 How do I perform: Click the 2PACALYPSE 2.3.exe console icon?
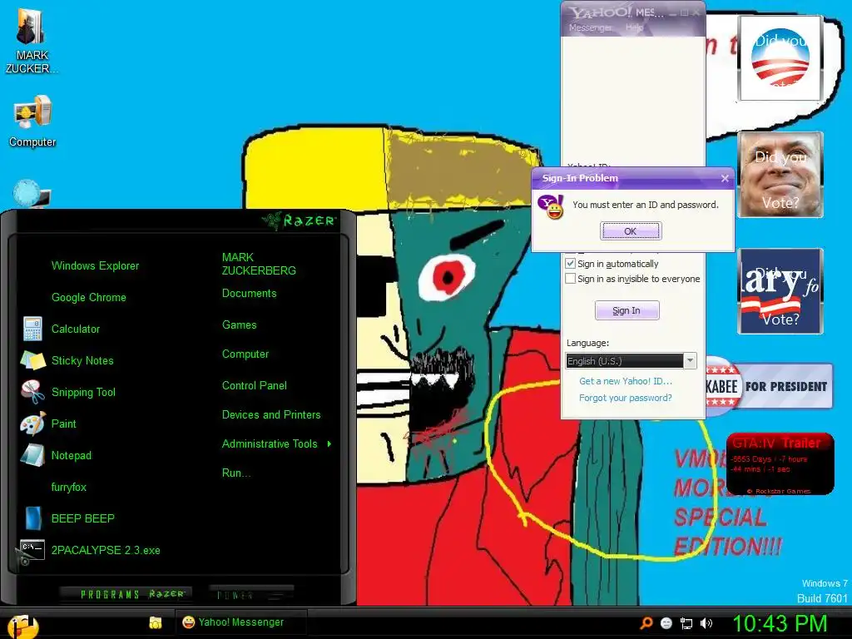click(x=32, y=550)
